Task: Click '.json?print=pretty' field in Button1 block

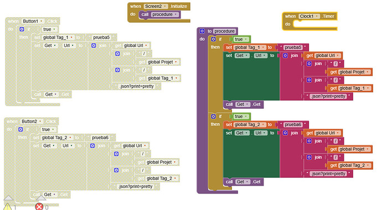Action: (137, 86)
